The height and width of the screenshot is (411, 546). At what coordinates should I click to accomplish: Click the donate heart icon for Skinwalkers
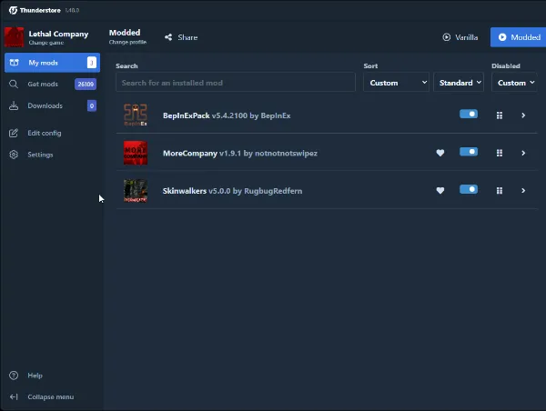coord(440,190)
